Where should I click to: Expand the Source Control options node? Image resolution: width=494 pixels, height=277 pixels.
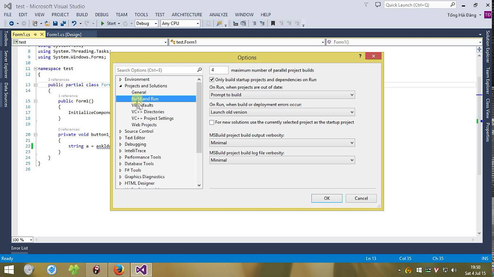click(120, 131)
